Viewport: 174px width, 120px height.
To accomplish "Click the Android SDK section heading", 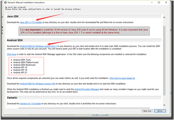I will [15, 40].
